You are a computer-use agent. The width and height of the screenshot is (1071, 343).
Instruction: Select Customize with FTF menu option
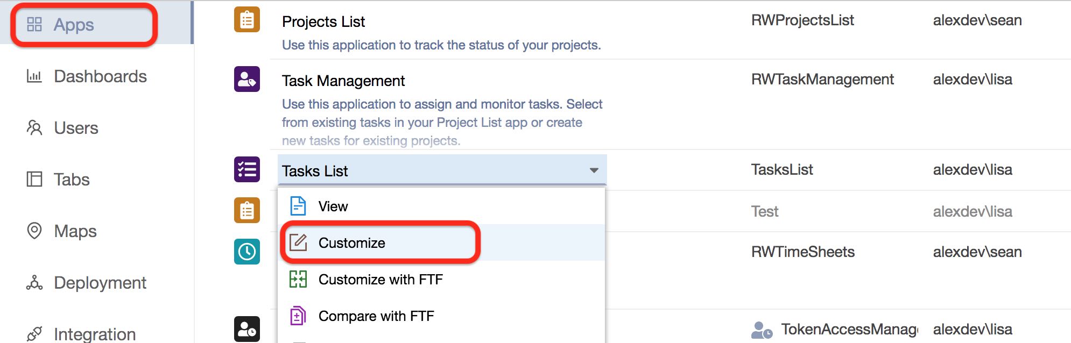click(381, 280)
